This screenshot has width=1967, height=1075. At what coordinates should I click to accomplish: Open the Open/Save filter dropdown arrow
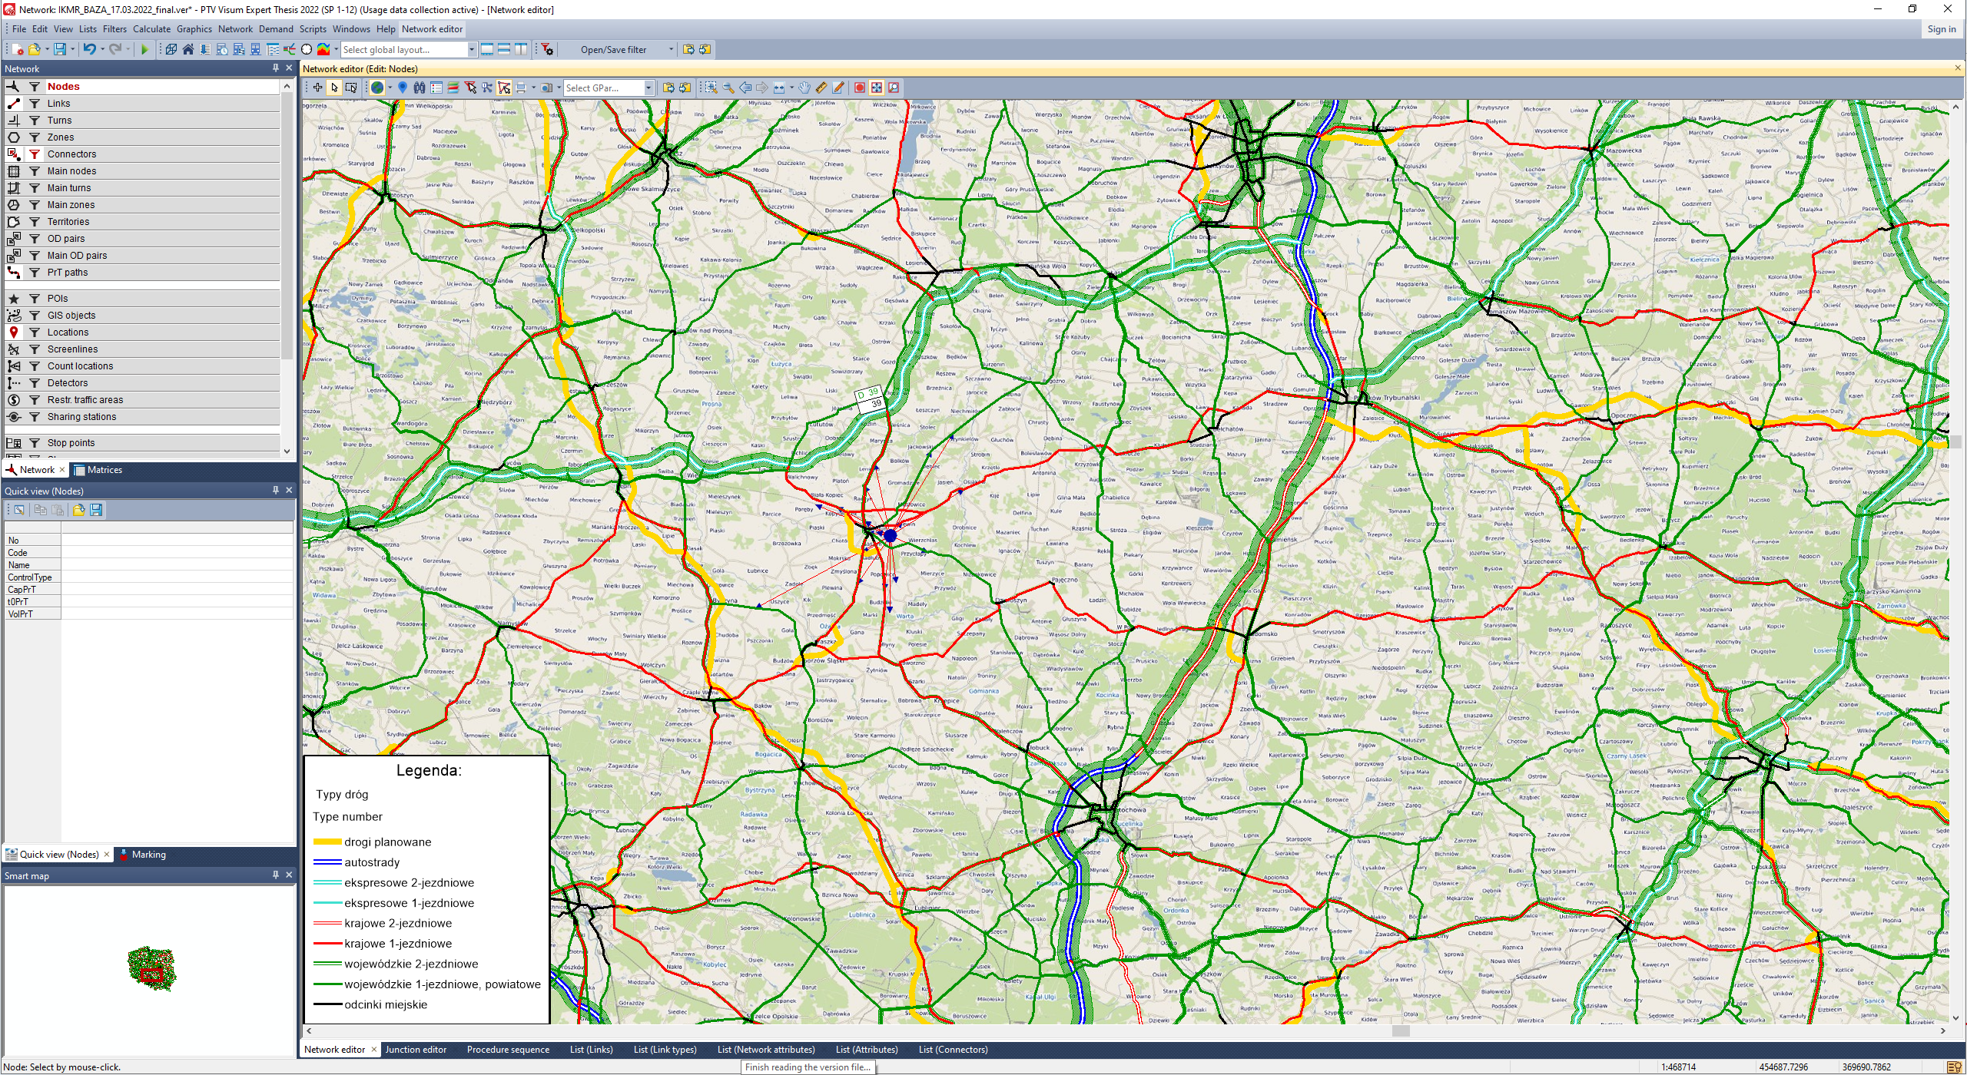point(671,49)
